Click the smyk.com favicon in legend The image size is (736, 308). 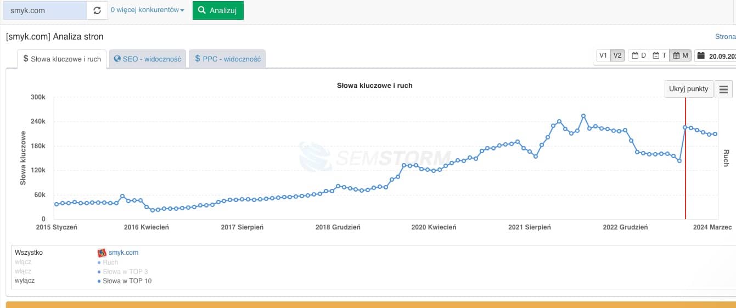pos(102,253)
